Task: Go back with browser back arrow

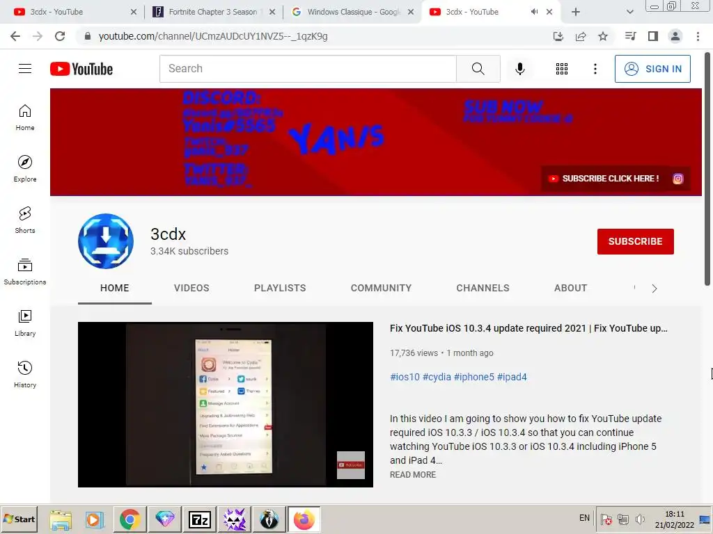Action: (x=15, y=36)
